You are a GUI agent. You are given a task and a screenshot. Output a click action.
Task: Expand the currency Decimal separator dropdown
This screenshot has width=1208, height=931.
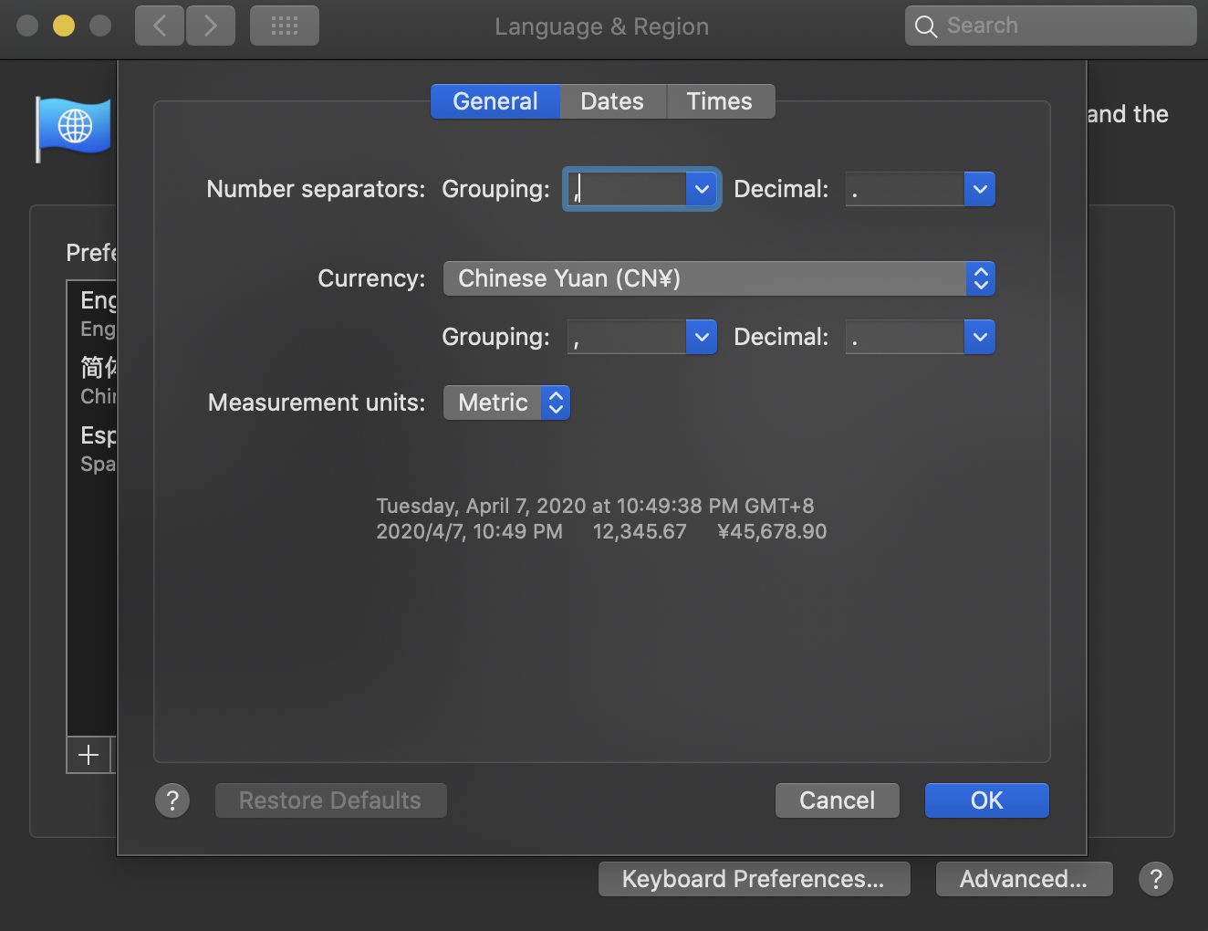pos(980,337)
